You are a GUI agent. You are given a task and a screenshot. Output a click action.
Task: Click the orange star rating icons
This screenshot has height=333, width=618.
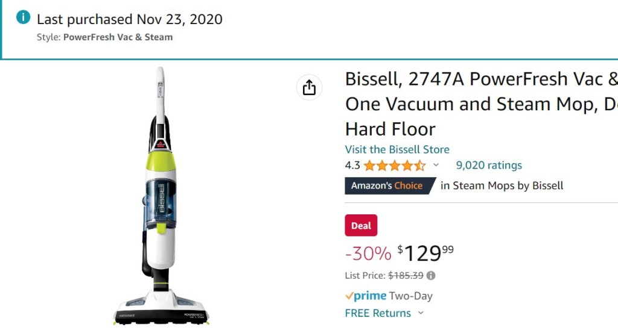click(394, 166)
